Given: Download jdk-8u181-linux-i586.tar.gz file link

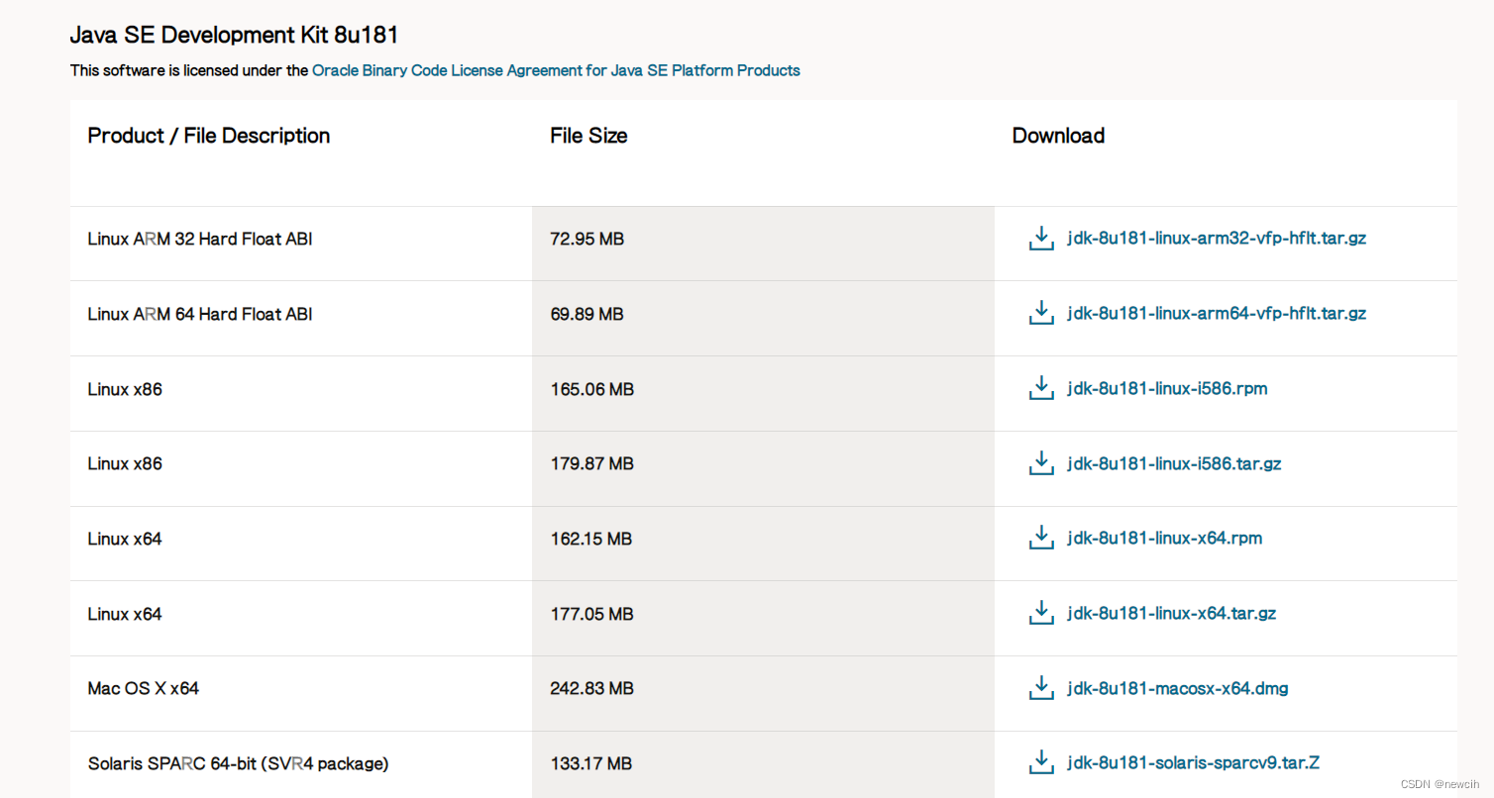Looking at the screenshot, I should pyautogui.click(x=1174, y=463).
